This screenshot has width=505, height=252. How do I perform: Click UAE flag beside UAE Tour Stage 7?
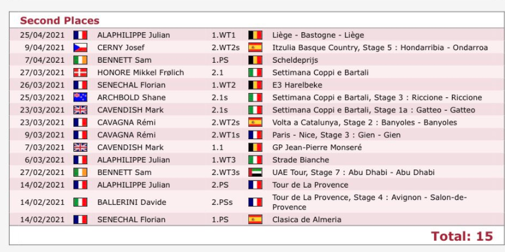(x=255, y=173)
